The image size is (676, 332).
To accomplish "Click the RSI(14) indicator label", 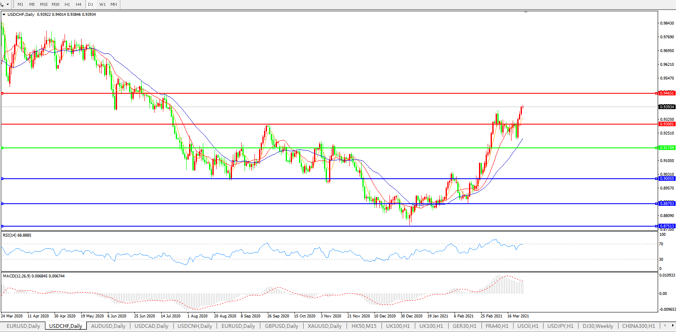I will point(17,235).
